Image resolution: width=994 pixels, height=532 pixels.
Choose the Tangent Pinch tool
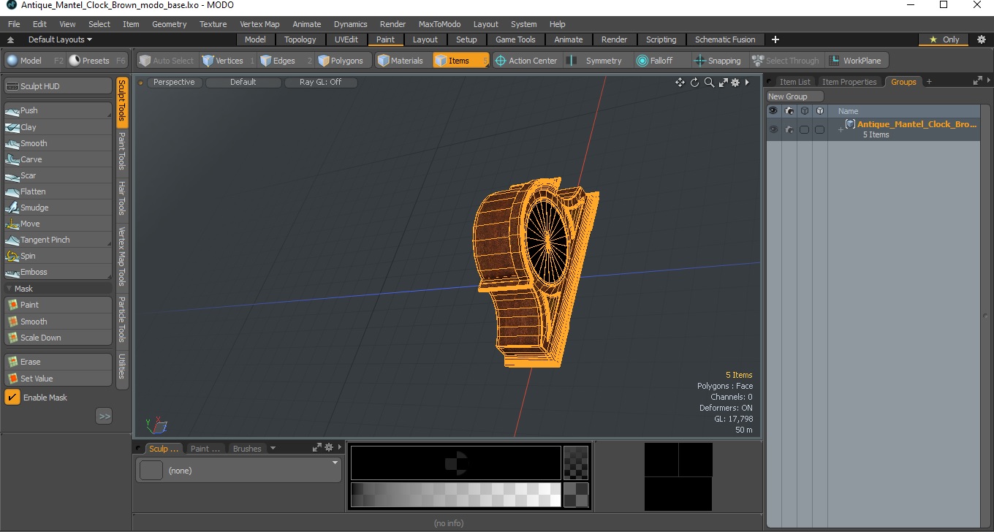click(58, 240)
